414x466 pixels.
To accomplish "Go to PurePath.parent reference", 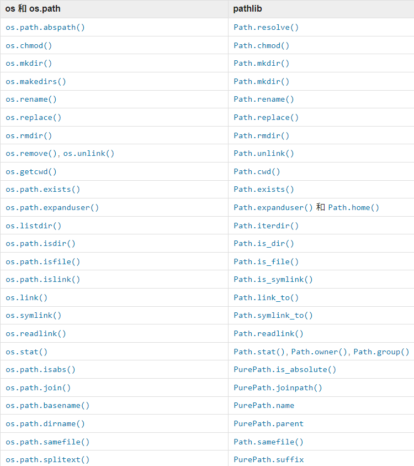I will pyautogui.click(x=268, y=423).
